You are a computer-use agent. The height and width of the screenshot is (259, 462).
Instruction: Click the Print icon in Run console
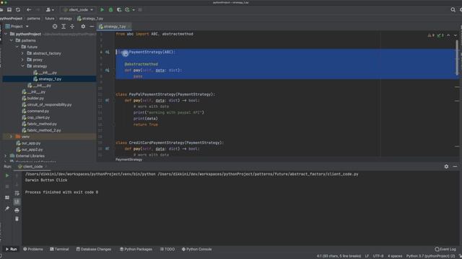point(17,210)
